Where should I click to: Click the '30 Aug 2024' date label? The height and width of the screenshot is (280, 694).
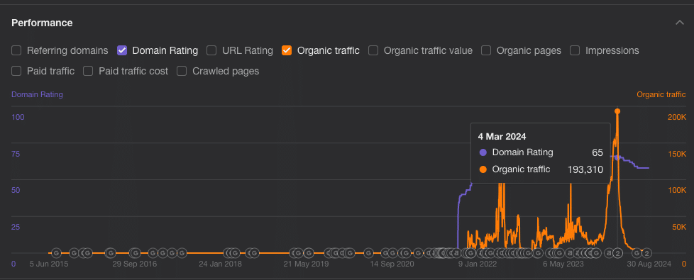[649, 264]
